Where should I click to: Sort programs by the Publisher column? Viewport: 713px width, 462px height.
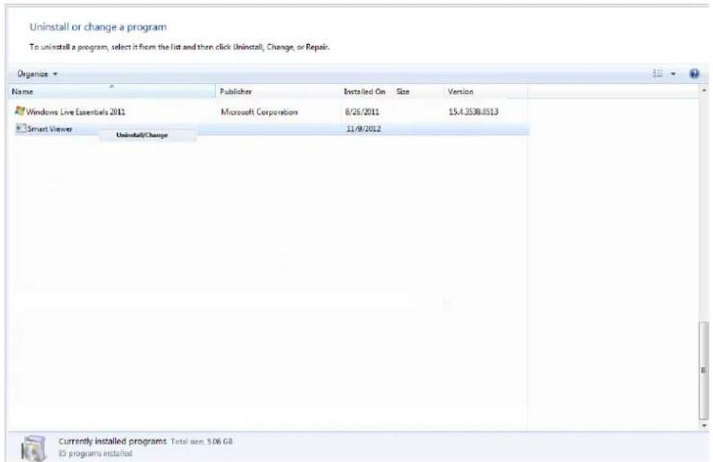coord(278,92)
